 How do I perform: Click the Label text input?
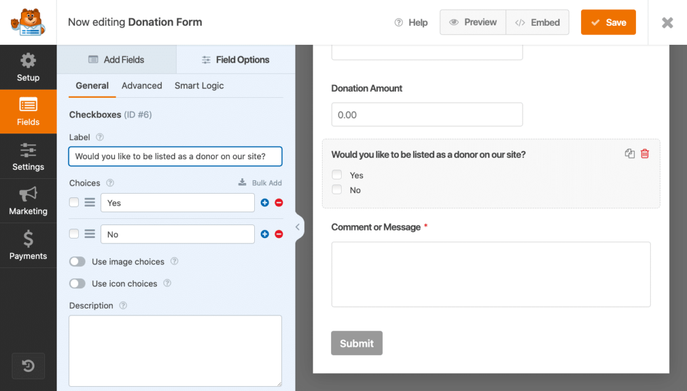point(175,157)
